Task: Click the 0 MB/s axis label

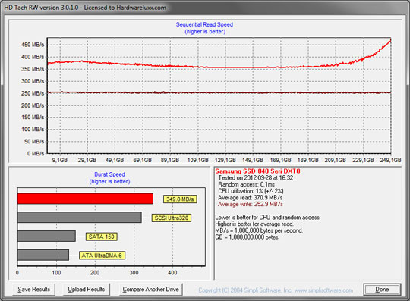Action: click(36, 153)
